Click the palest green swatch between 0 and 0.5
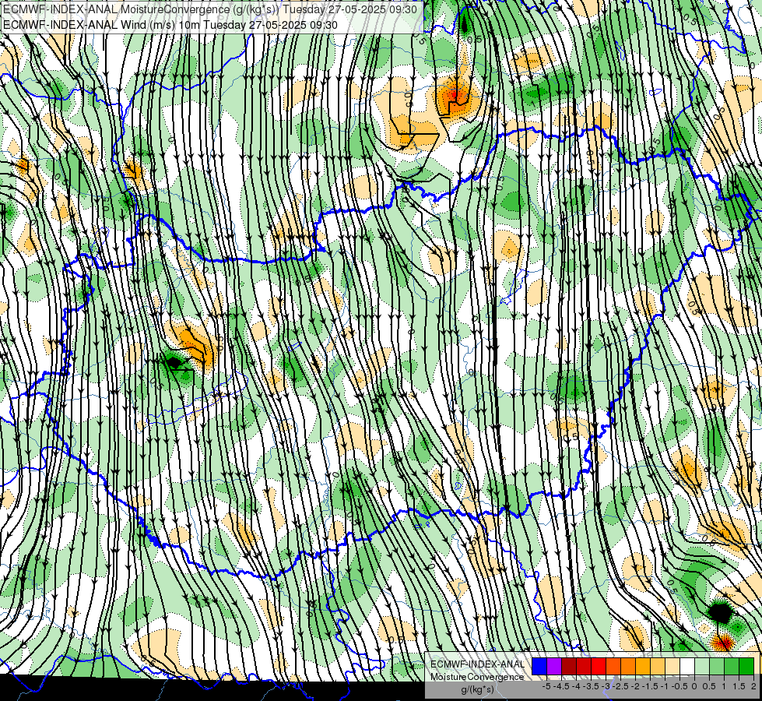The image size is (762, 701). (702, 666)
